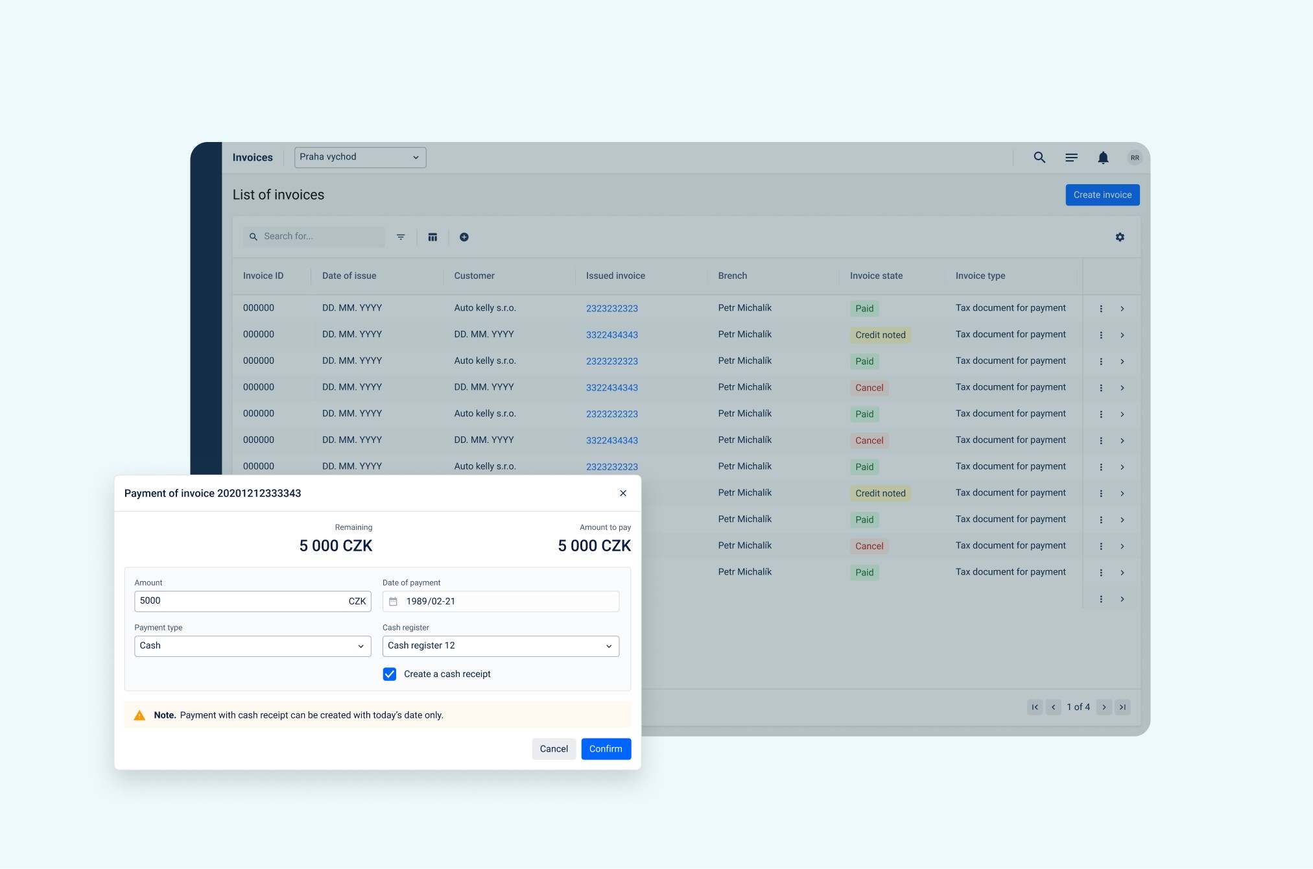
Task: Open the search icon in top header
Action: (x=1039, y=158)
